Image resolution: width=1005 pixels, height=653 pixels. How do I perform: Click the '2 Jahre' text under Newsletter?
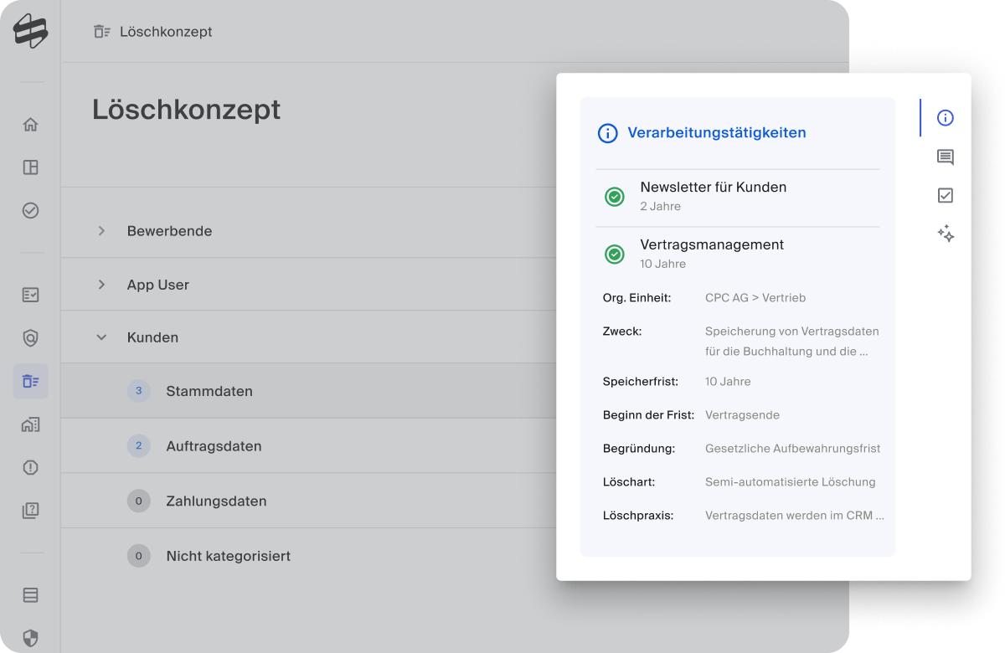tap(661, 207)
